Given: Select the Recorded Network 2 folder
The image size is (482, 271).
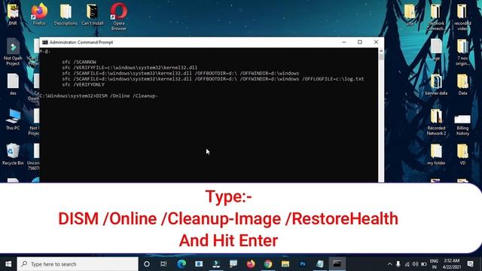Looking at the screenshot, I should 436,122.
